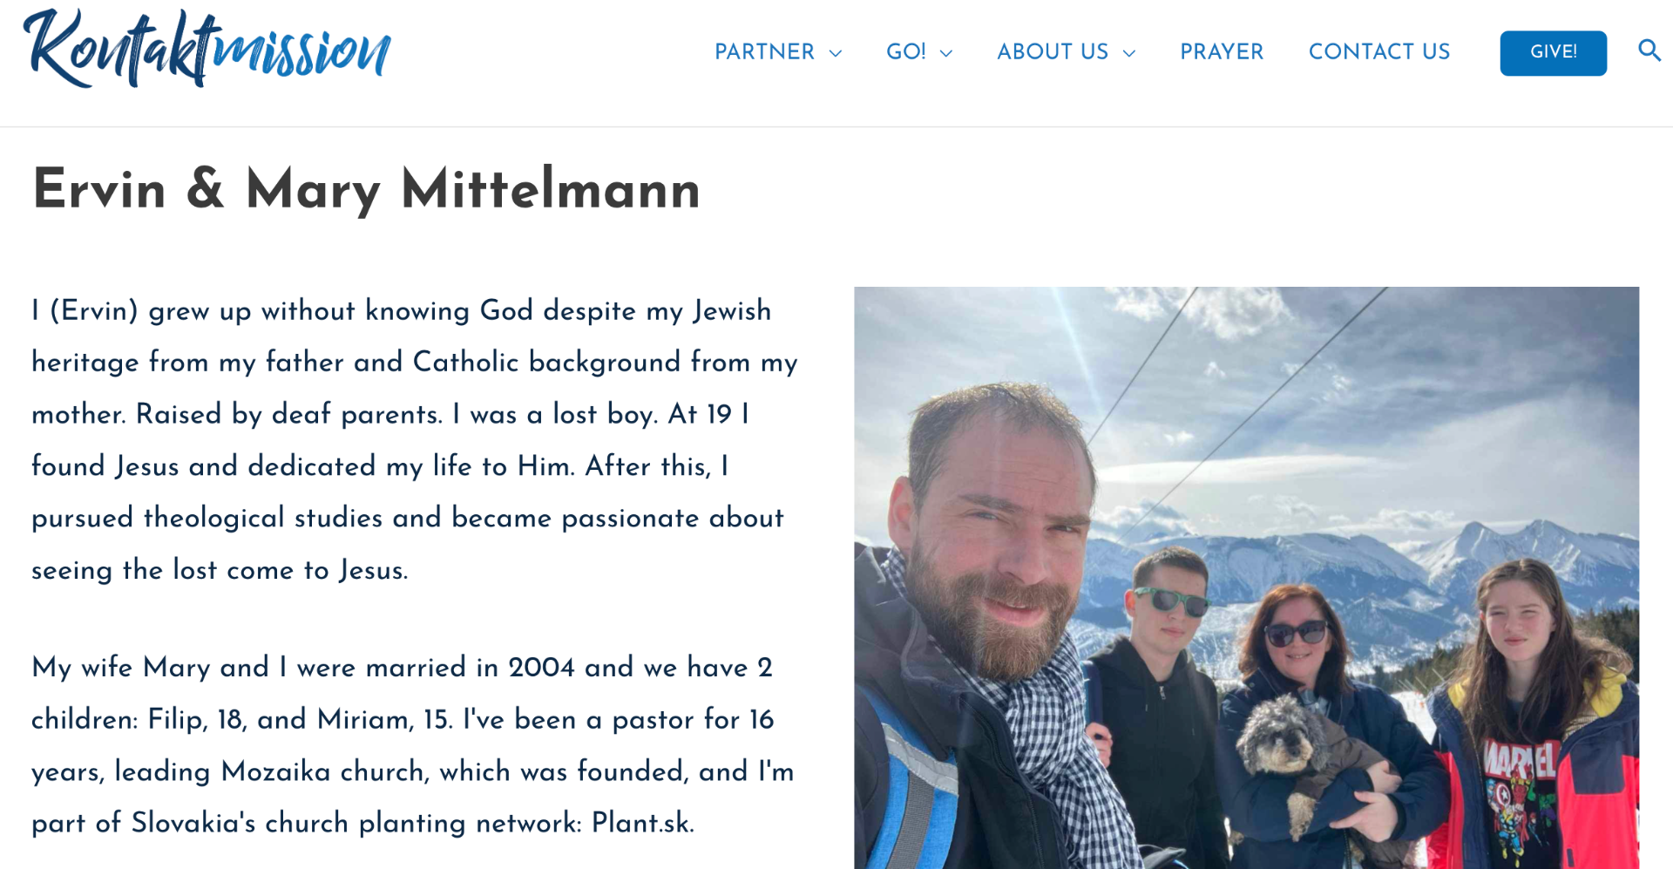Click the paragraph about wife Mary
This screenshot has width=1673, height=869.
click(414, 744)
